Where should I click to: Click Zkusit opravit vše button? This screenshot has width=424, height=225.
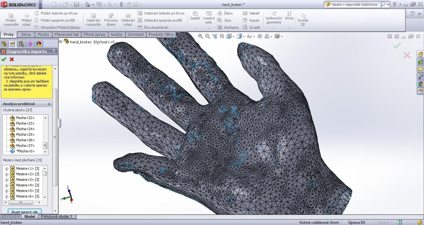tap(25, 212)
